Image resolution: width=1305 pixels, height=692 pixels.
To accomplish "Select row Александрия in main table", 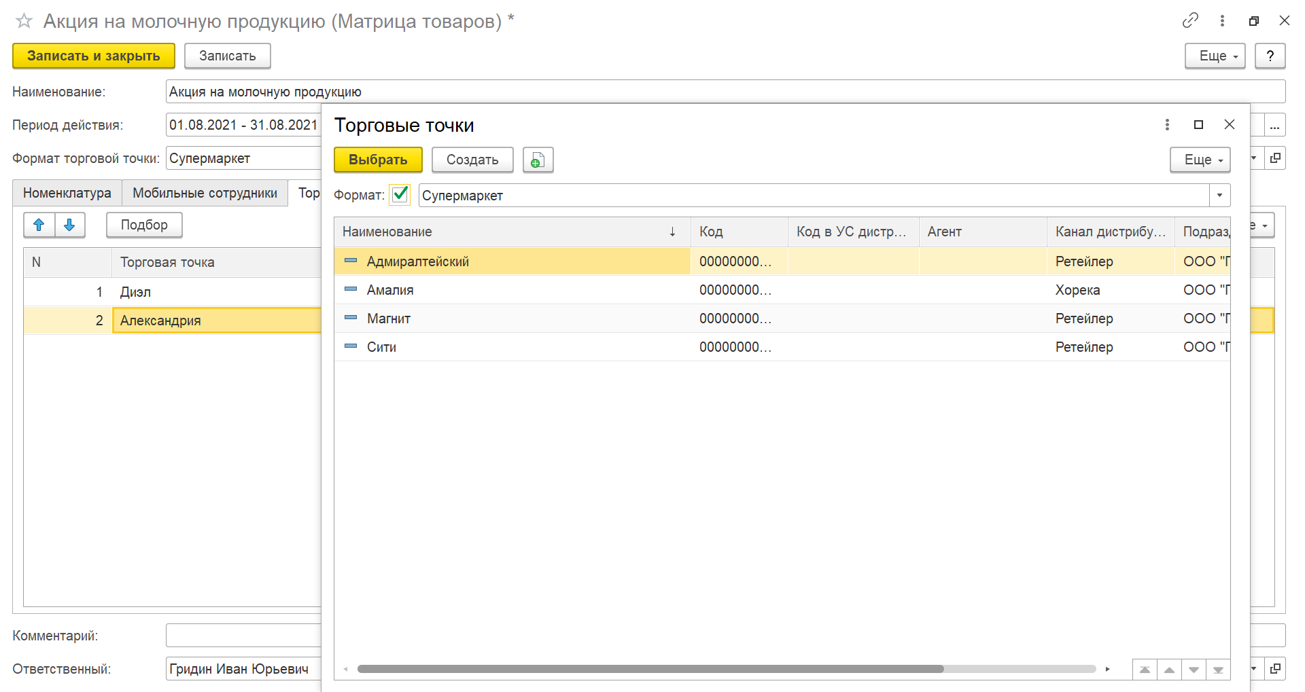I will tap(173, 321).
